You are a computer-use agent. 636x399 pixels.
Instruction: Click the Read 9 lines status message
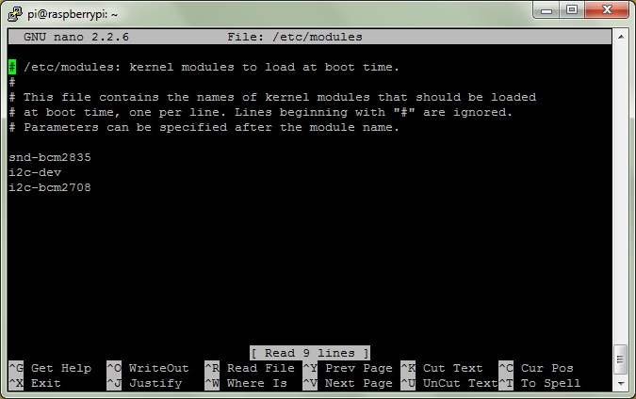(x=310, y=353)
